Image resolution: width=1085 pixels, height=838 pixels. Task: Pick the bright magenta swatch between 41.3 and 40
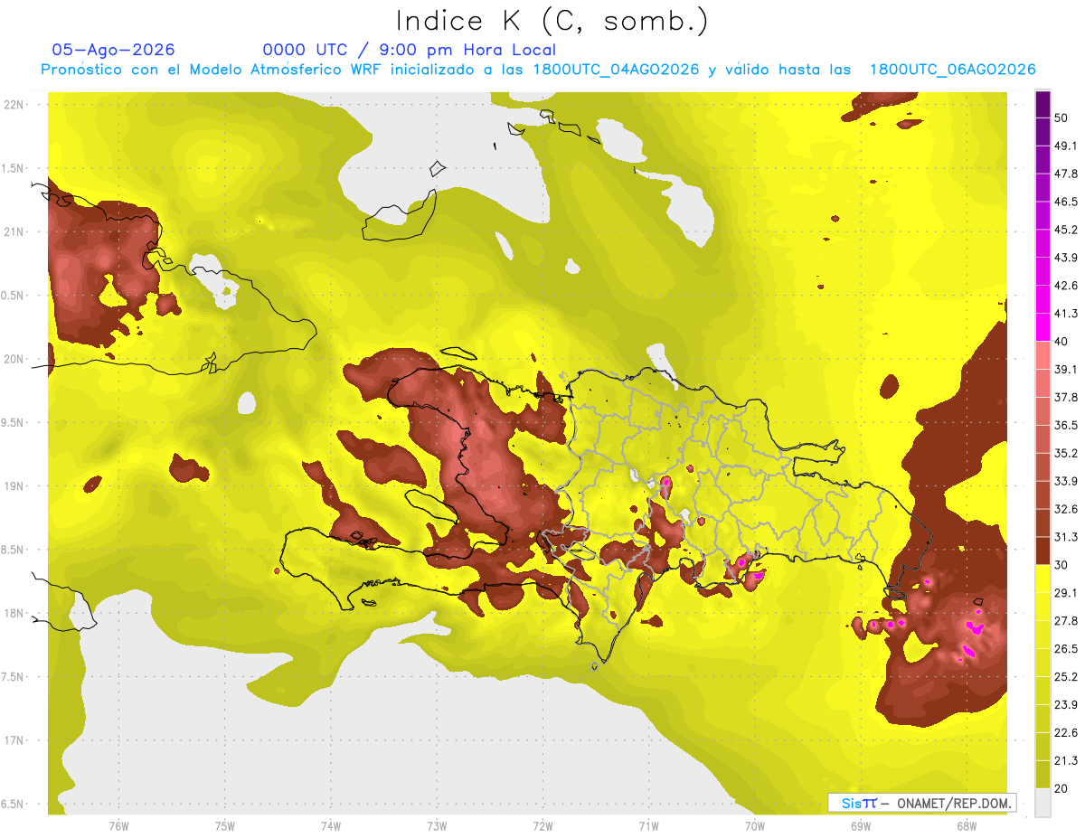[x=1043, y=325]
